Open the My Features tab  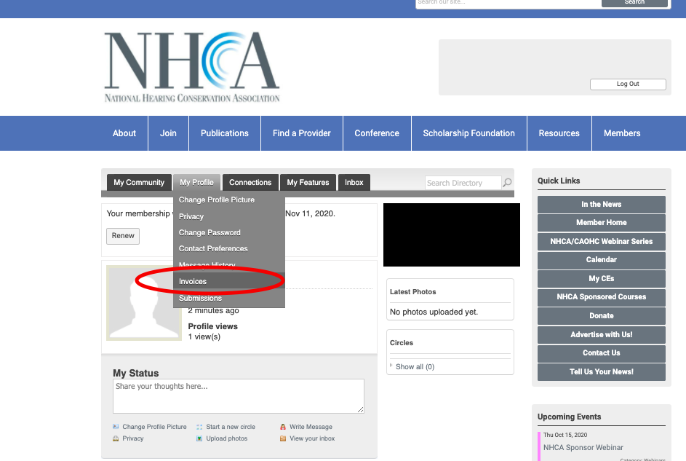pos(308,182)
